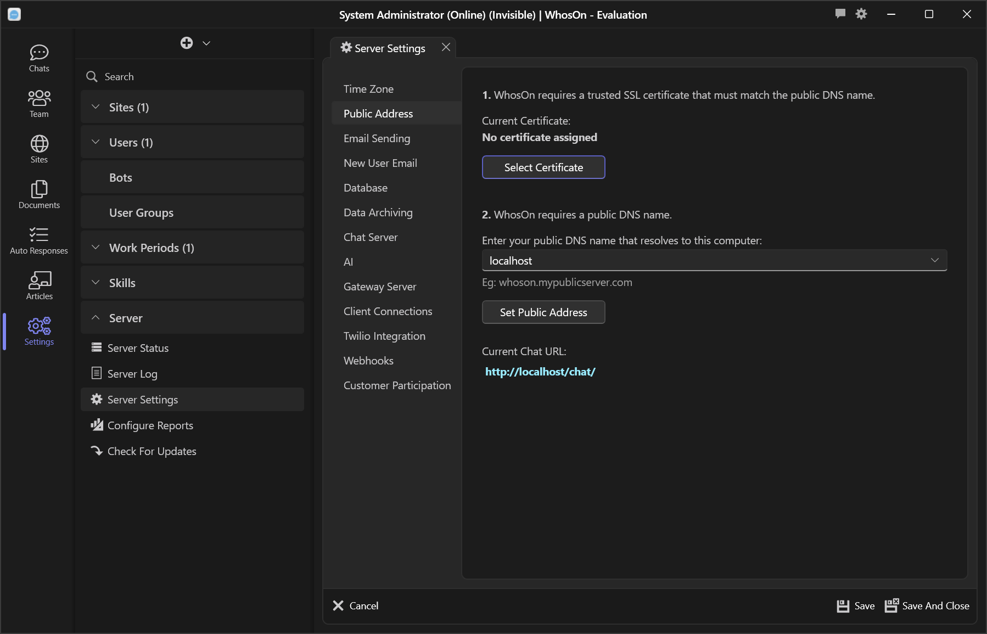Click the Search input field

[x=193, y=76]
